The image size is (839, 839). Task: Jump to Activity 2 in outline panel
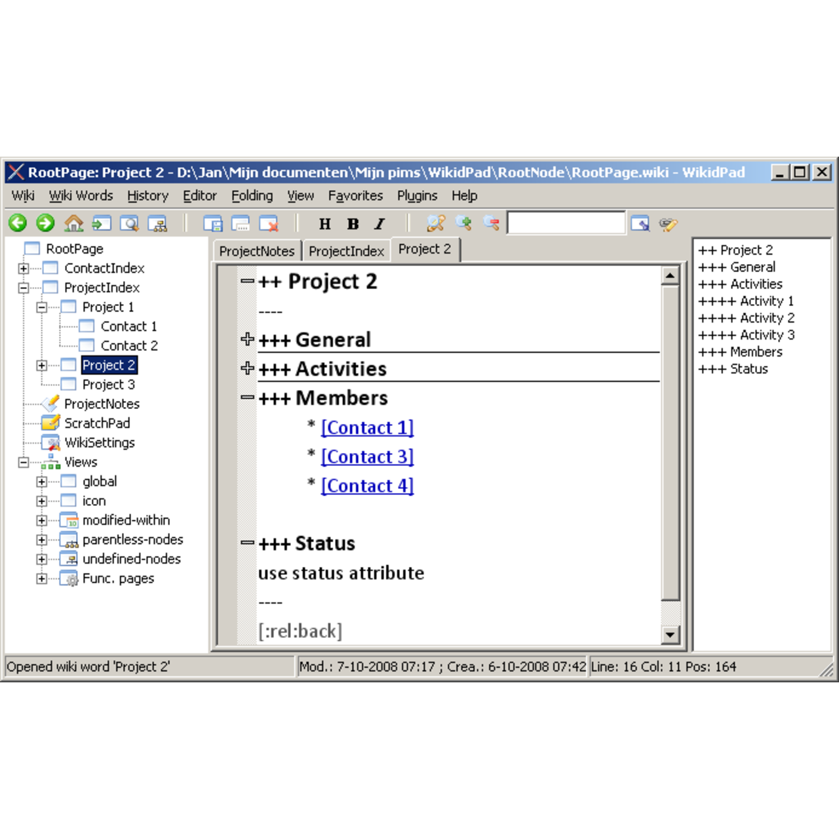(747, 318)
